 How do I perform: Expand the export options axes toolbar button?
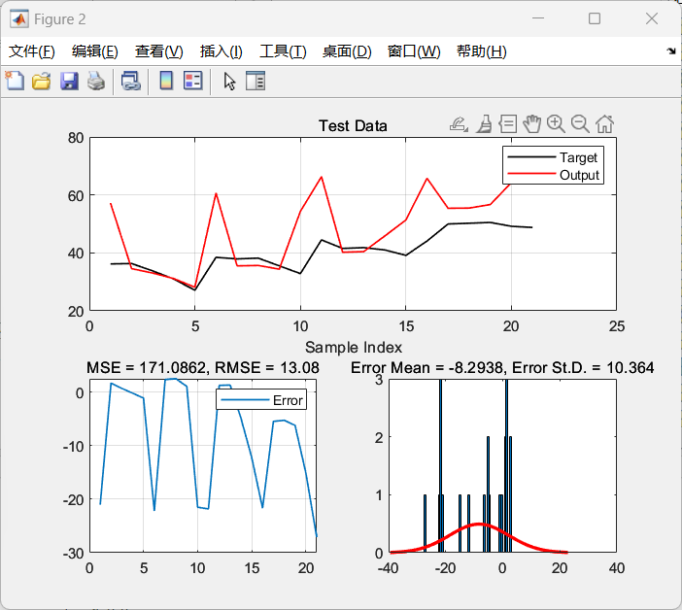tap(459, 123)
